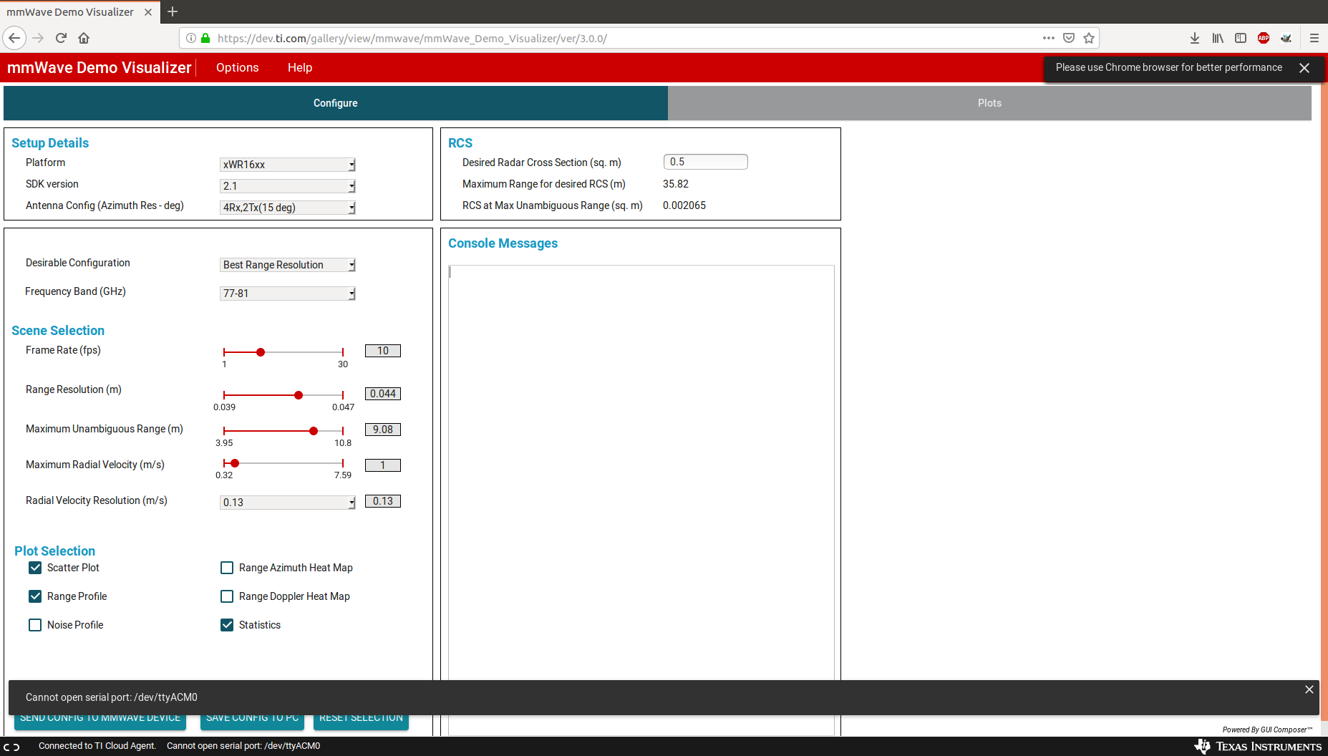Bookmark this page with the star icon
1328x756 pixels.
point(1089,38)
